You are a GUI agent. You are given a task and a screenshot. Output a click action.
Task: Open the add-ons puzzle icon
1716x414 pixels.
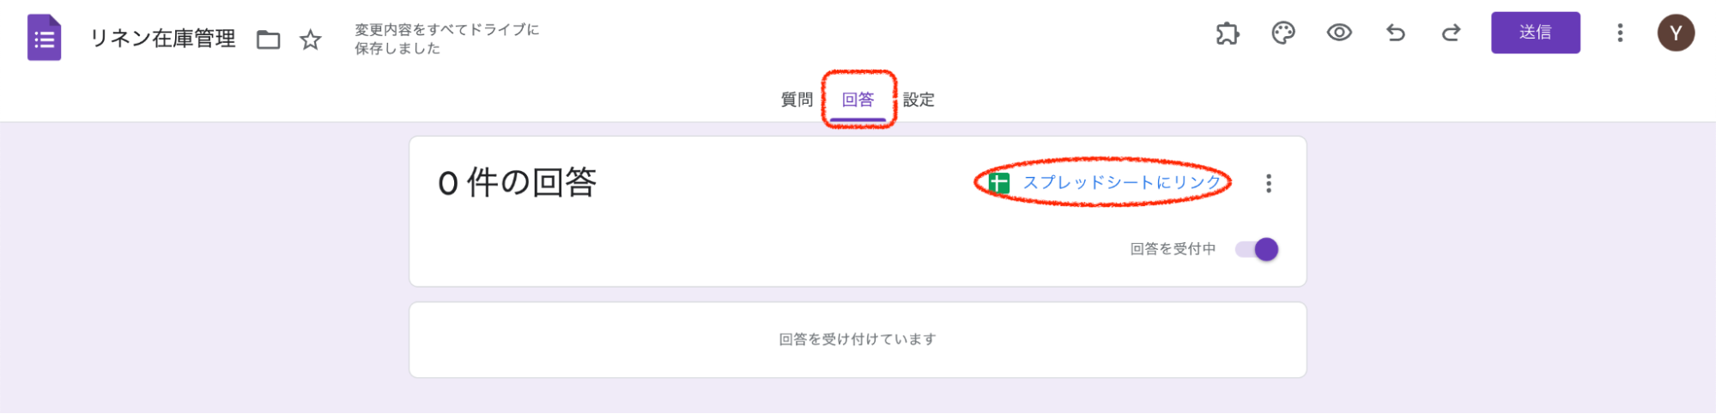pos(1228,33)
